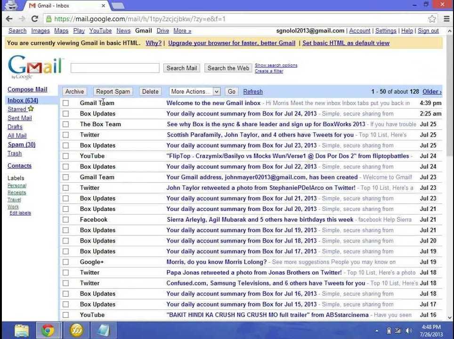Viewport: 454px width, 339px height.
Task: Reload the Gmail page
Action: [34, 19]
